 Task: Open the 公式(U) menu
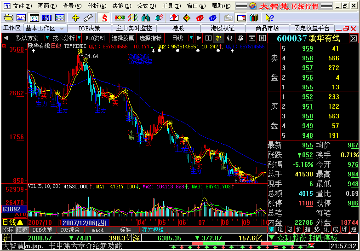pos(147,6)
